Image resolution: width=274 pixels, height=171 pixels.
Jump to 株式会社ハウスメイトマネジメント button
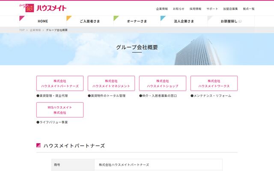coord(111,83)
